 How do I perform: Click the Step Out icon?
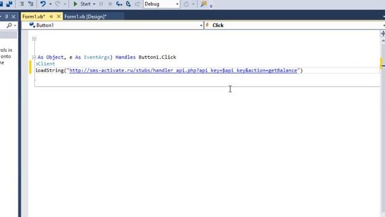(137, 4)
